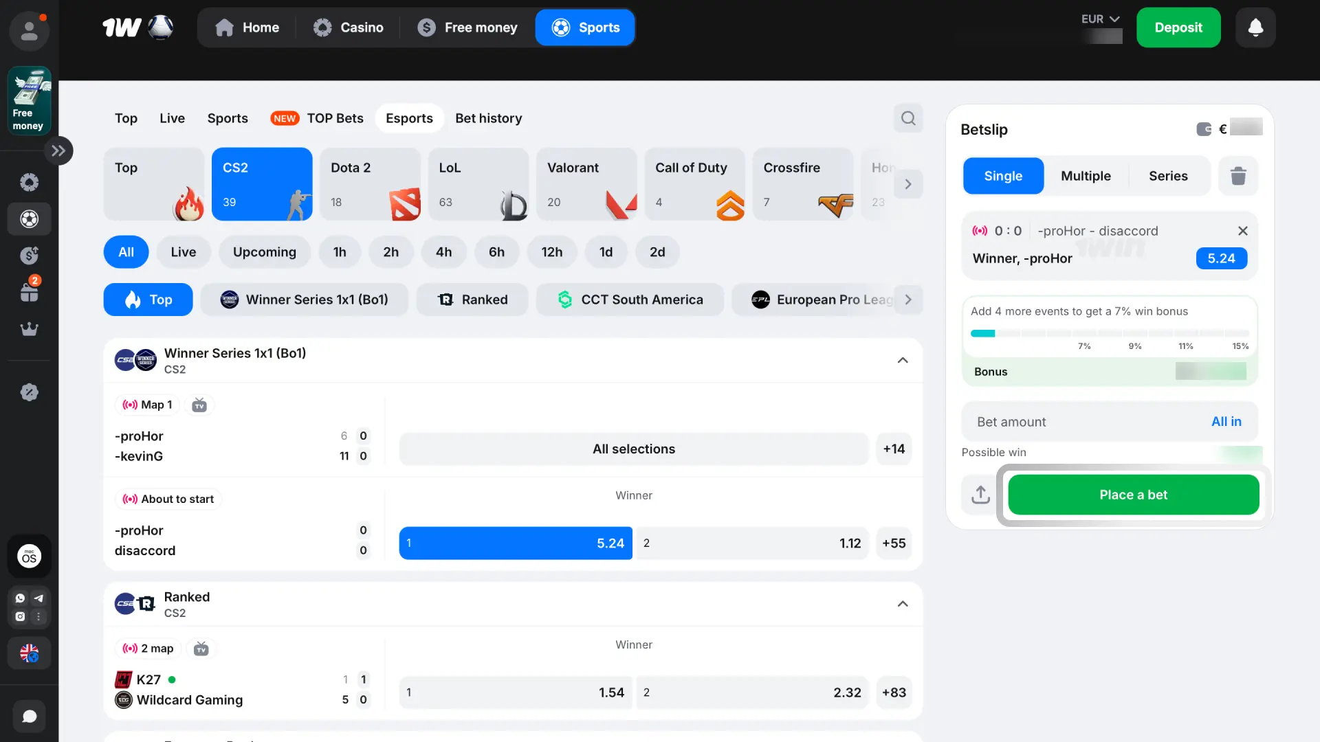
Task: Open the Telegram icon in the sidebar
Action: tap(38, 598)
